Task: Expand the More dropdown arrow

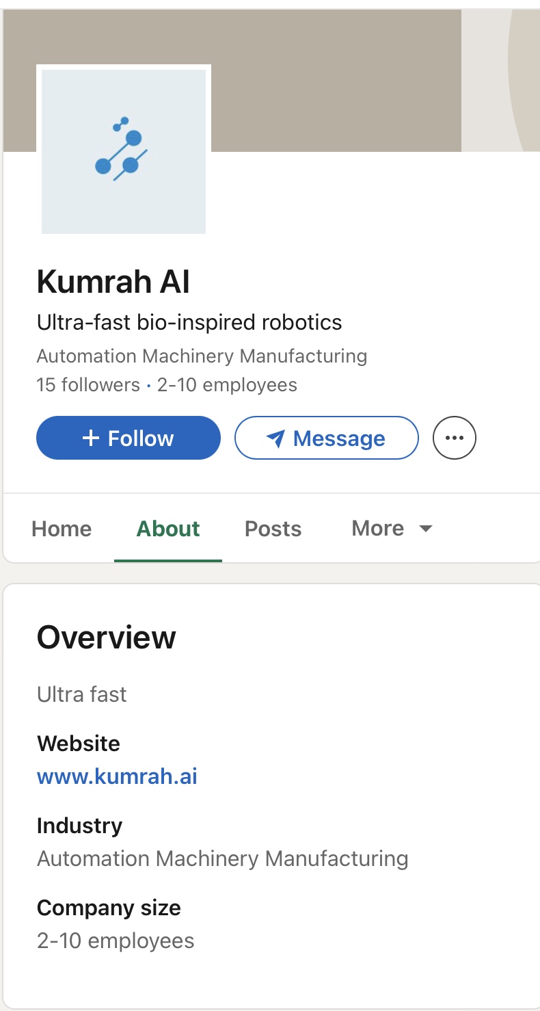Action: pyautogui.click(x=426, y=529)
